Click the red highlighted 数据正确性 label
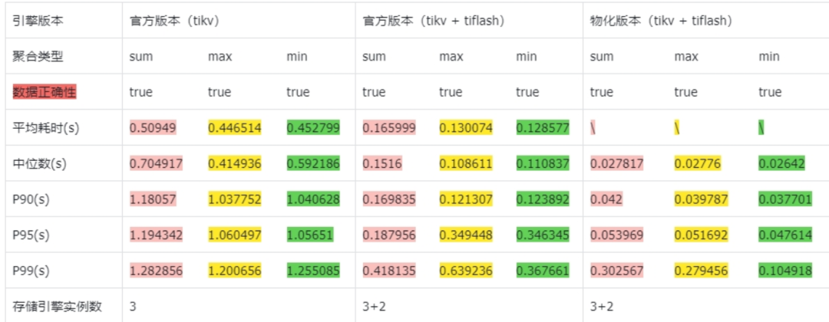The height and width of the screenshot is (322, 829). (x=45, y=92)
